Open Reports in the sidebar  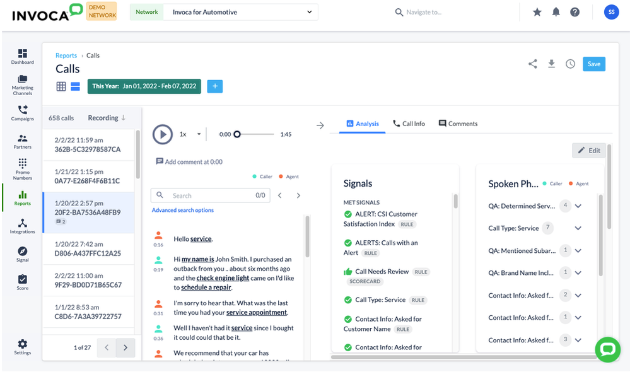pyautogui.click(x=23, y=198)
